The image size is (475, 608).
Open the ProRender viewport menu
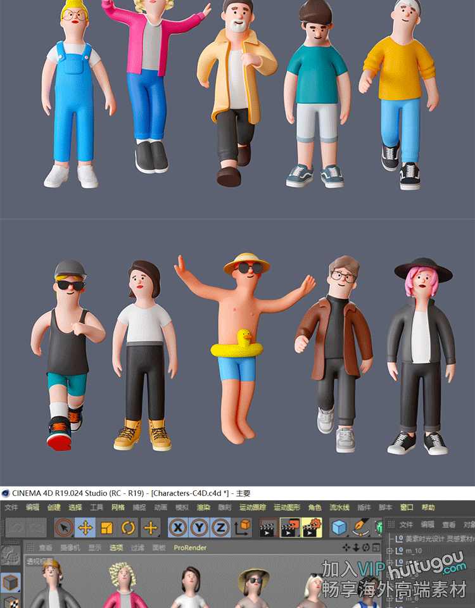[190, 548]
